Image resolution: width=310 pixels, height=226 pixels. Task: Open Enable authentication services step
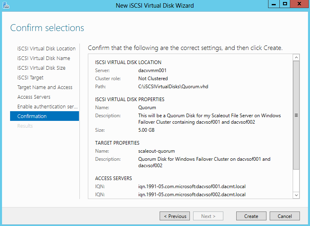[48, 107]
